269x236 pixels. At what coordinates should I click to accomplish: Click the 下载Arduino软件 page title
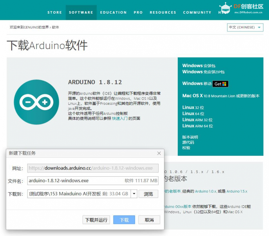coord(47,45)
